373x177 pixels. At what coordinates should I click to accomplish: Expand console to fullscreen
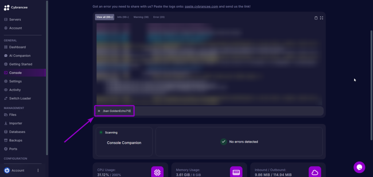click(321, 17)
